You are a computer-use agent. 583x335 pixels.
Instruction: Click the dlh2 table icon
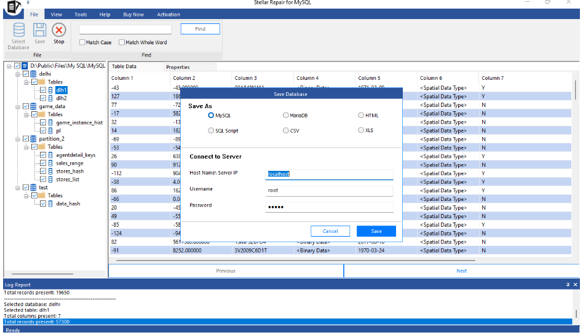tap(50, 98)
